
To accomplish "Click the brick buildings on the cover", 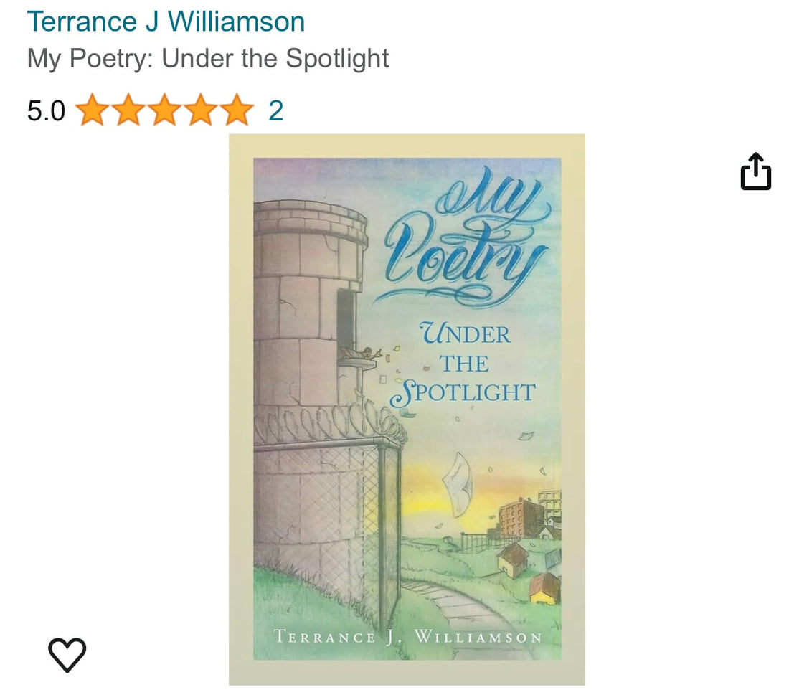I will tap(522, 518).
